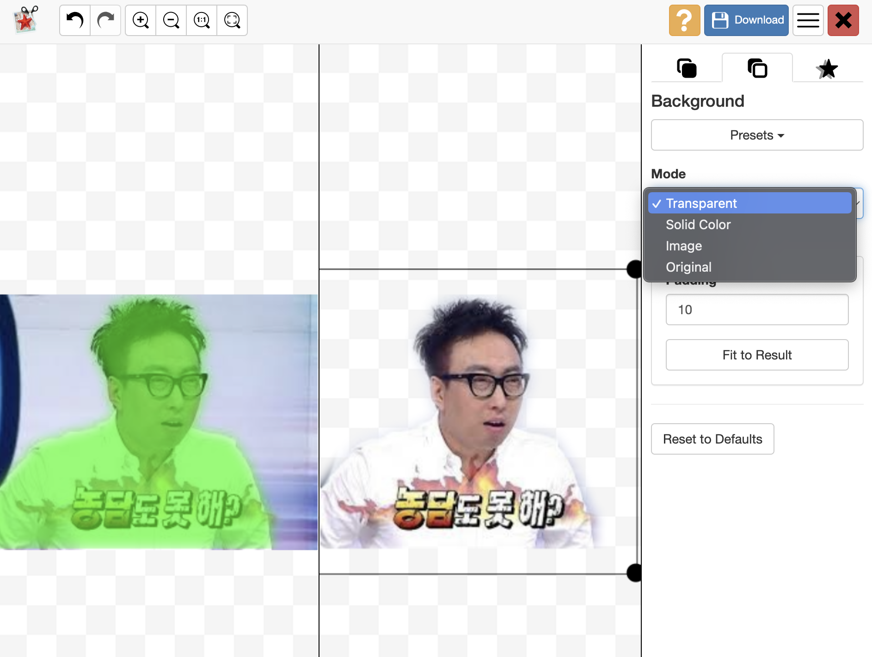Click the top crop handle on result pane

(x=634, y=269)
